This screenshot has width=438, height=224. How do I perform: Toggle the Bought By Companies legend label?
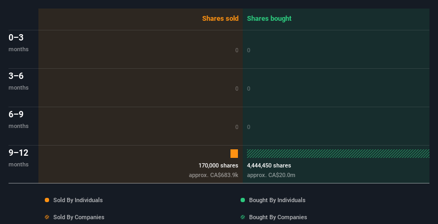point(278,217)
